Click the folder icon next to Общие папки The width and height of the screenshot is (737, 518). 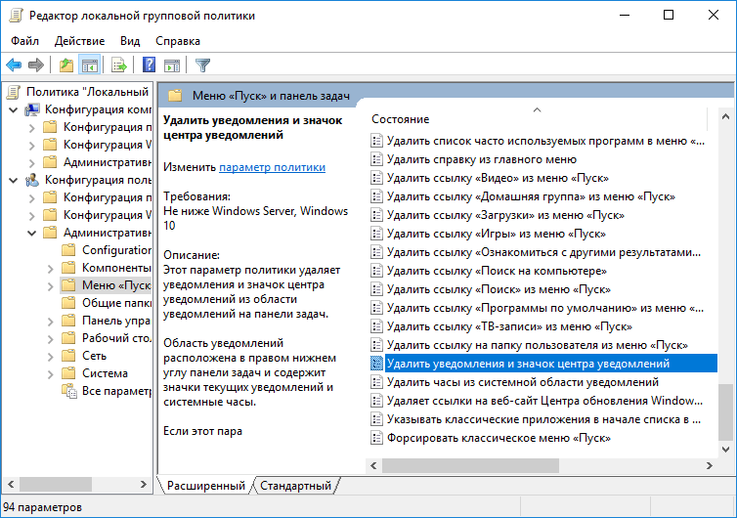coord(68,303)
